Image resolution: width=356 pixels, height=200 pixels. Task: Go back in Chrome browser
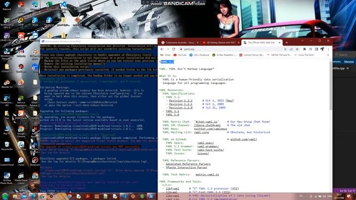(162, 49)
